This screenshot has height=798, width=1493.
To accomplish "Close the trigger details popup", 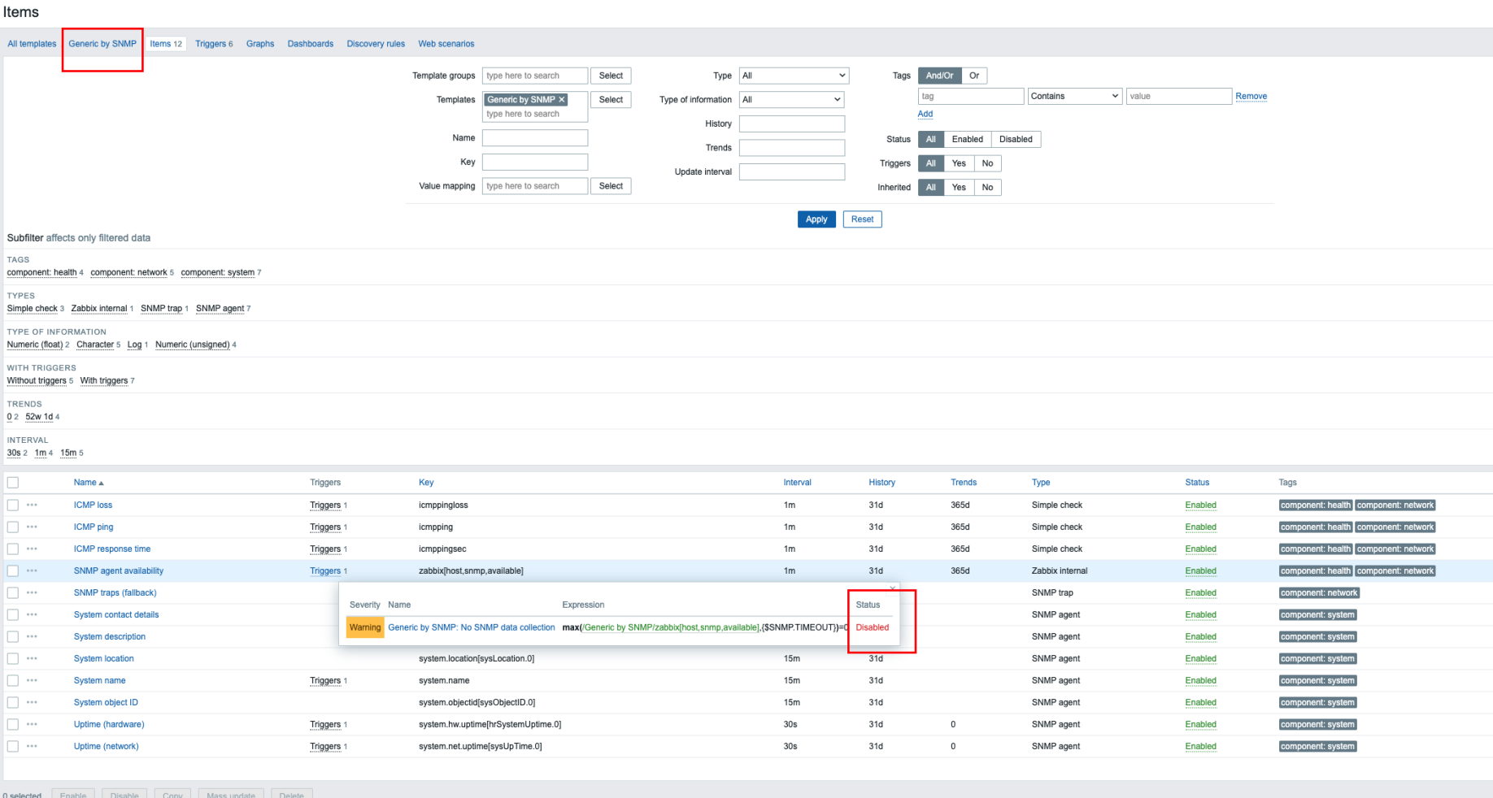I will (x=892, y=588).
